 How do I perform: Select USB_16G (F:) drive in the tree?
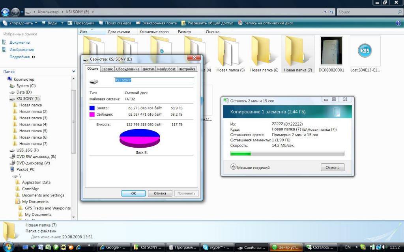coord(28,150)
